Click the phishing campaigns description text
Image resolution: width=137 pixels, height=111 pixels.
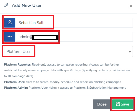coord(107,82)
